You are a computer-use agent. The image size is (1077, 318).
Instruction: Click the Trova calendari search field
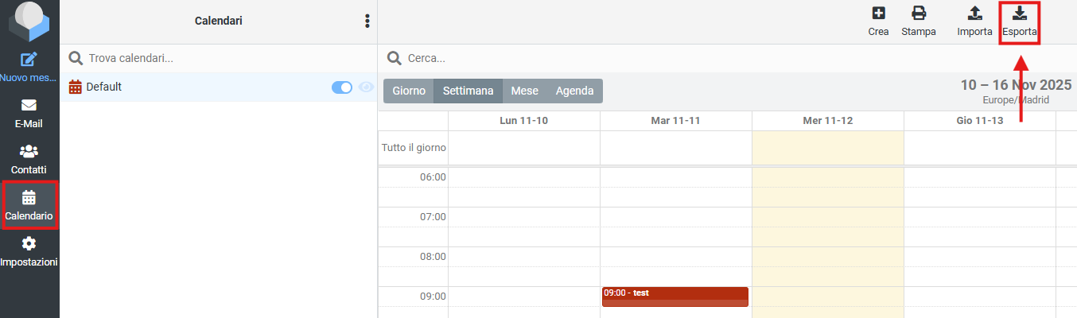(215, 58)
